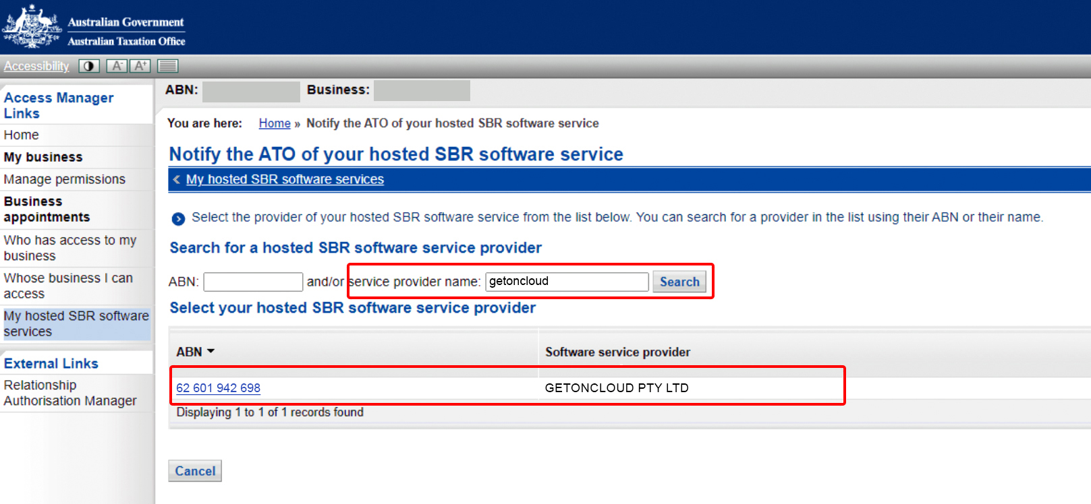
Task: Click the back chevron beside My hosted SBR software services
Action: click(x=177, y=179)
